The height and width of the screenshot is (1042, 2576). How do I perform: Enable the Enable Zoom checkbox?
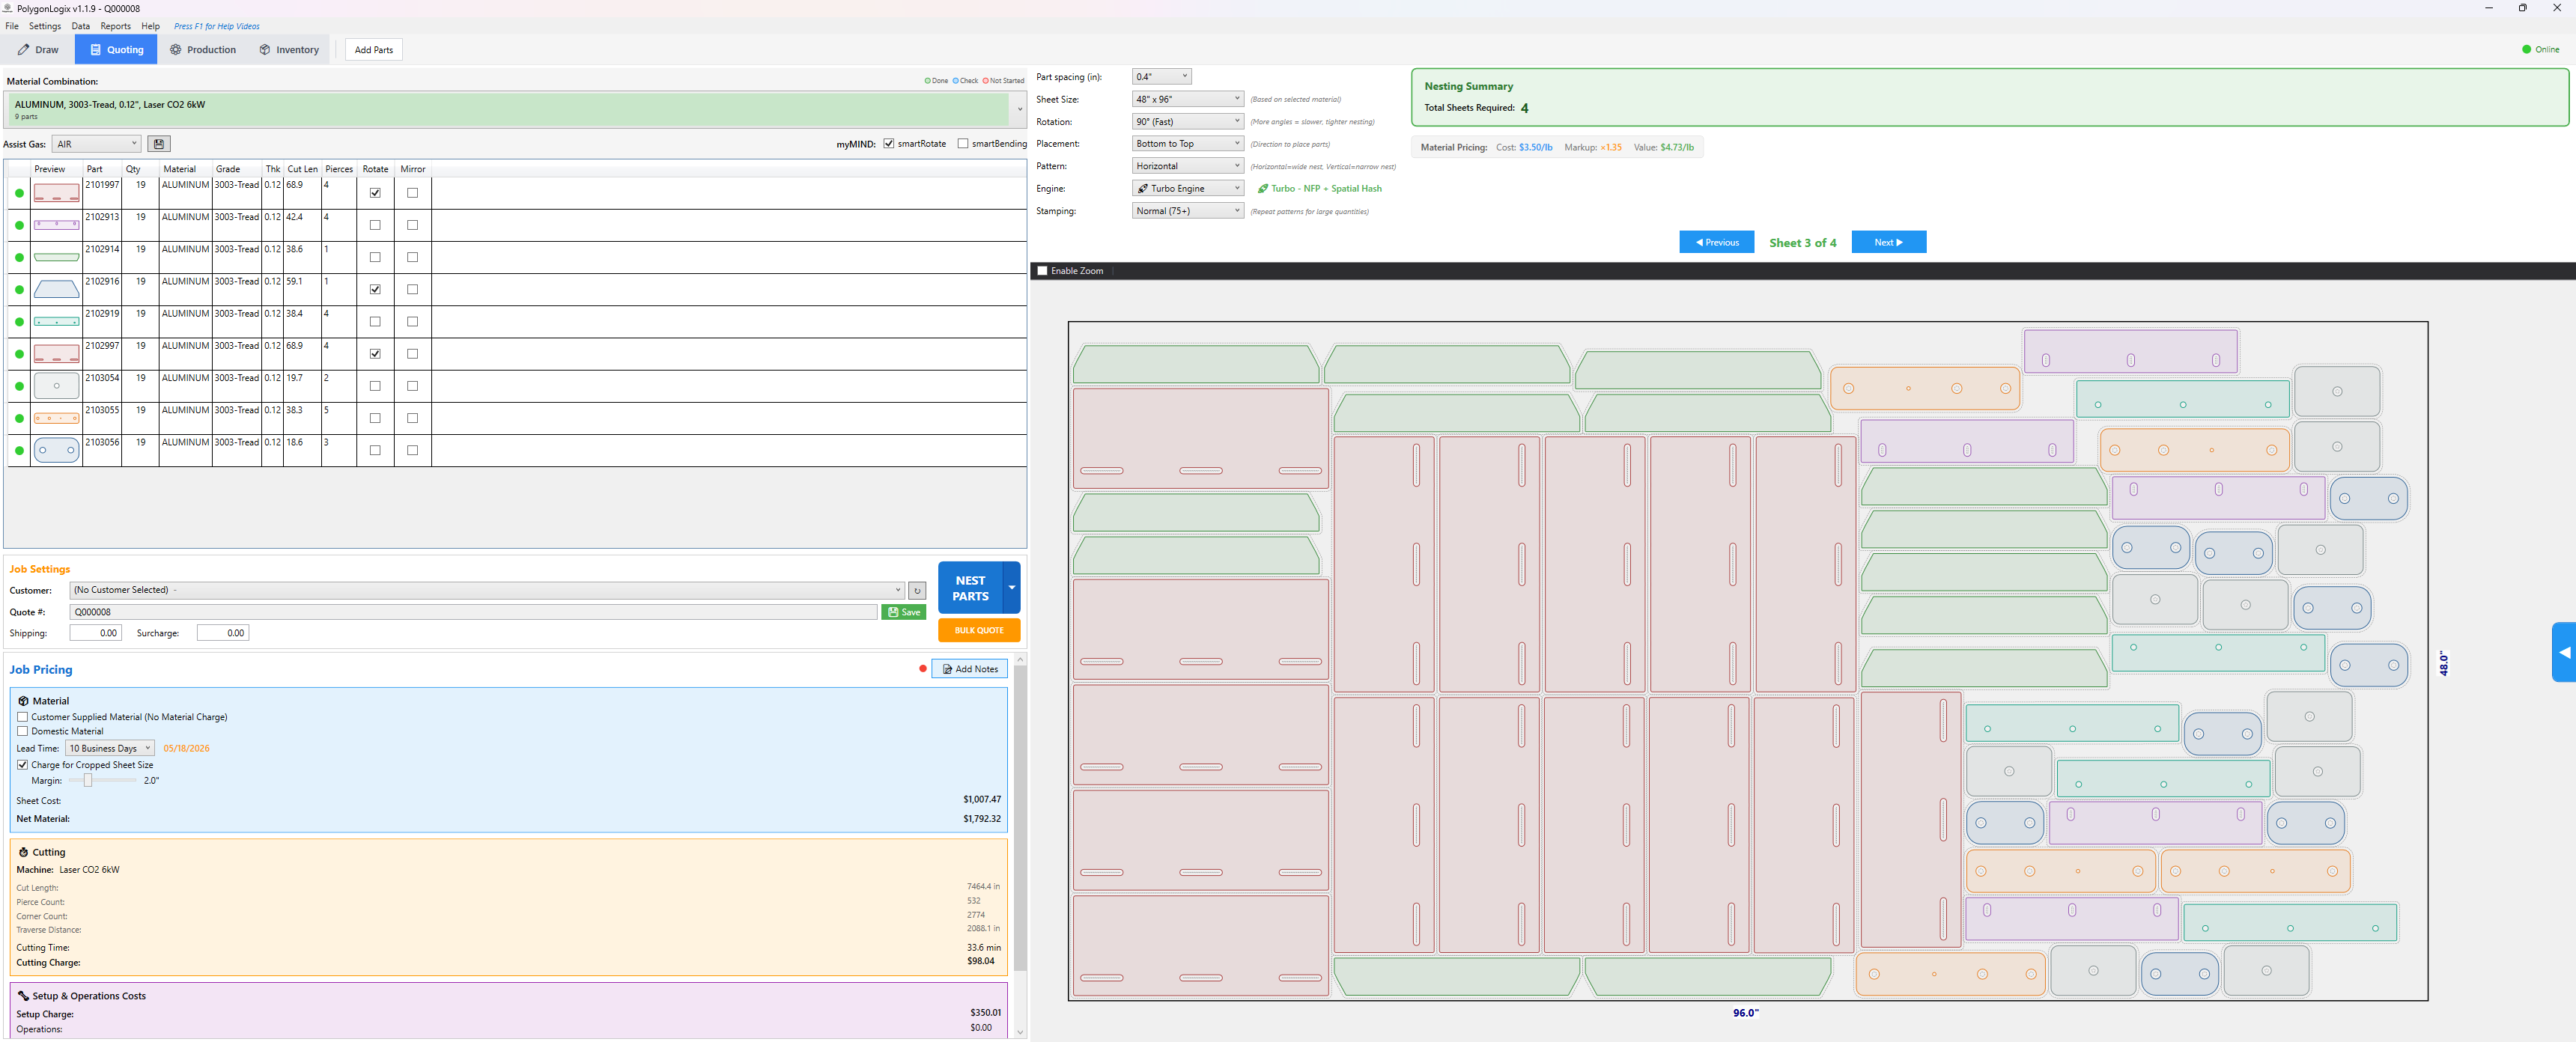click(1042, 271)
